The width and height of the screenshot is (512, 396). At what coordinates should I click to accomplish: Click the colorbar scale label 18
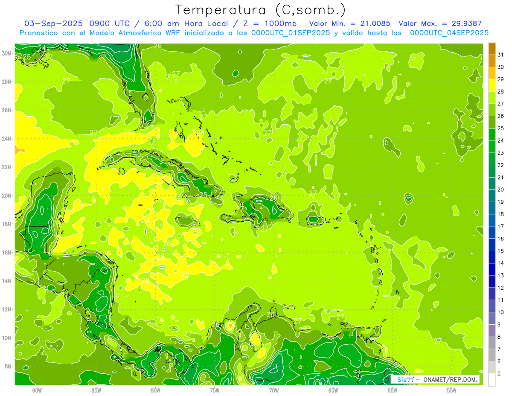click(x=501, y=214)
